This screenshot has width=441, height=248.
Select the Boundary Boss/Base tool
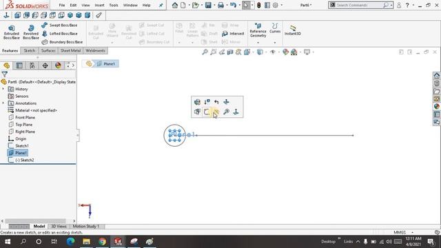pos(62,42)
